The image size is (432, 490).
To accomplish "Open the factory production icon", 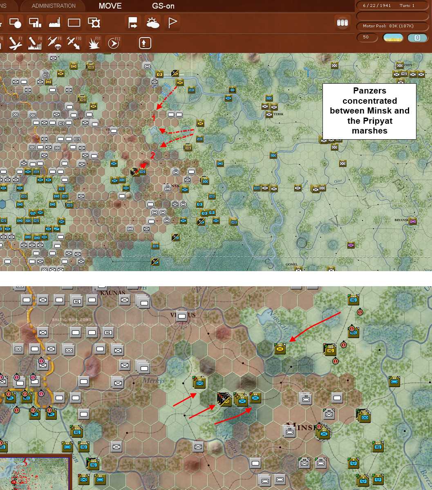I will [54, 22].
